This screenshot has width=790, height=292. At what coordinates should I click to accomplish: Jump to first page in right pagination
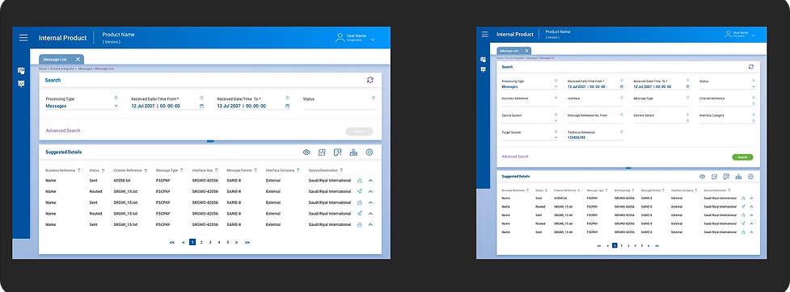click(599, 246)
